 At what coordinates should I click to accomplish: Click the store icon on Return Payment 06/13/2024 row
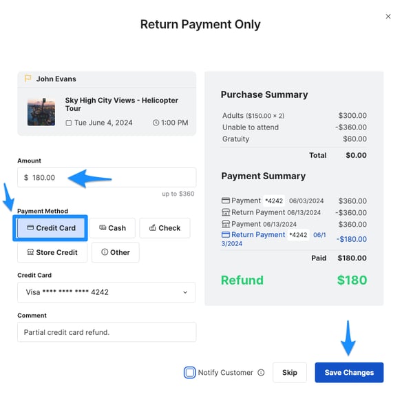point(226,212)
